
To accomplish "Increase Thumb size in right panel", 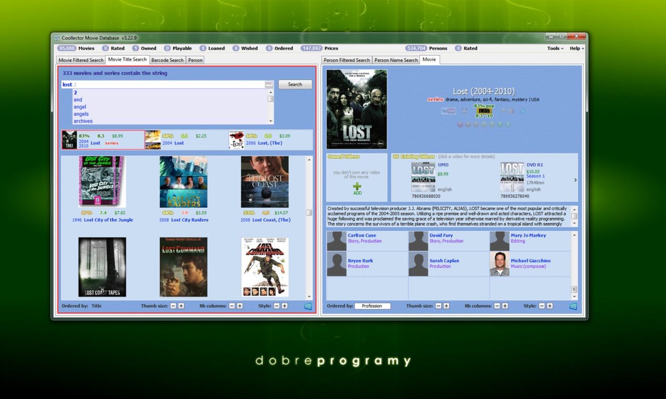I will [x=446, y=306].
